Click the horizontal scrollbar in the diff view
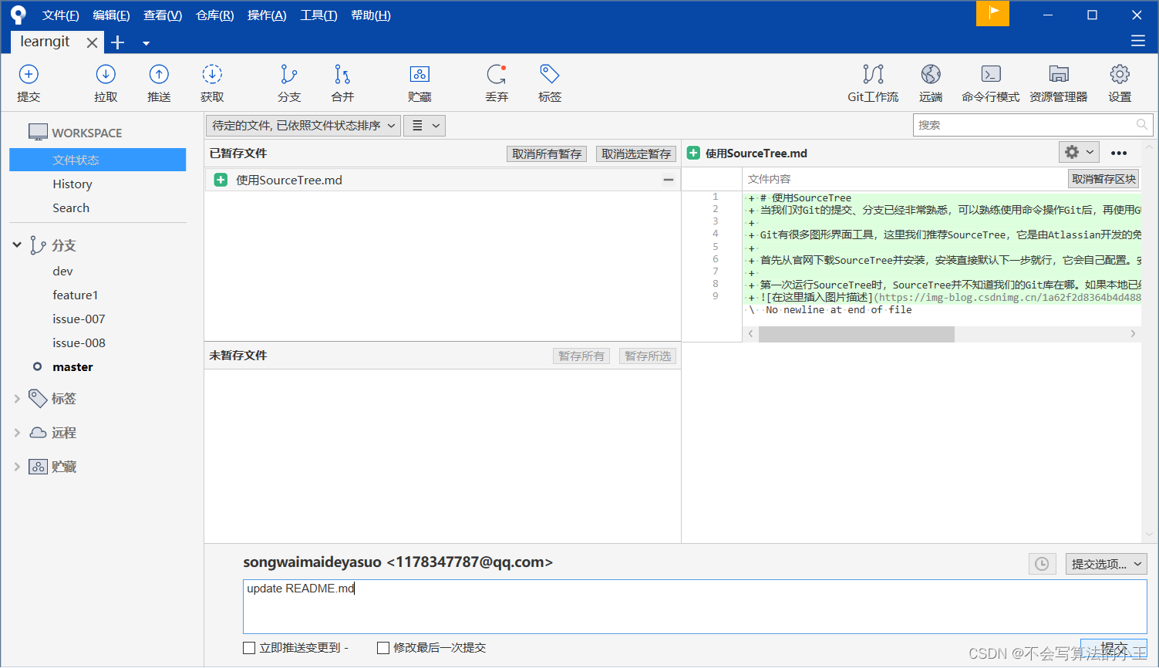 tap(856, 334)
